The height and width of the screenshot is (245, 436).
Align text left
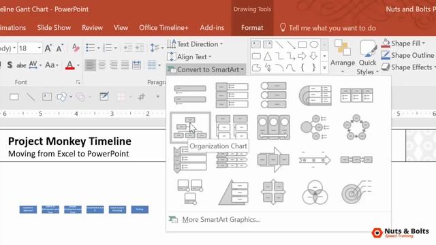(x=90, y=65)
